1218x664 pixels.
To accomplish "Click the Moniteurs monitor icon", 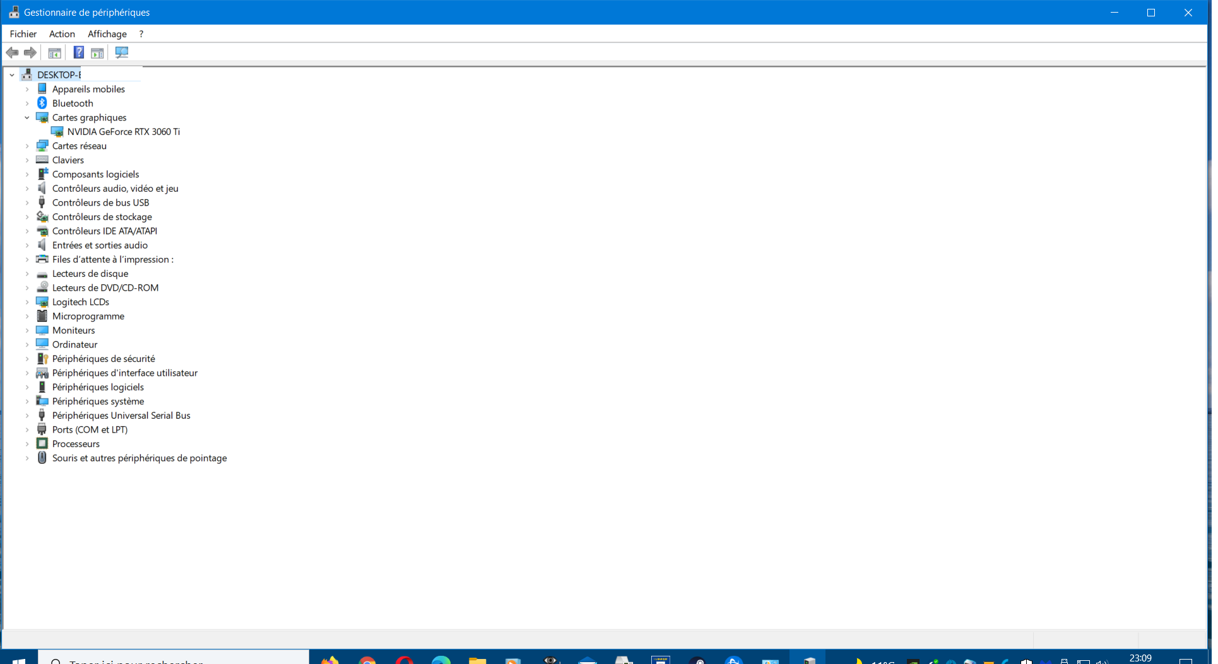I will [x=42, y=330].
